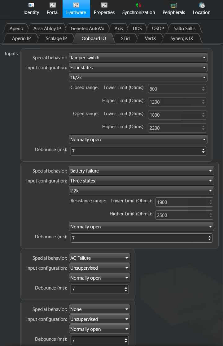Select the Properties tab icon
This screenshot has height=346, width=223.
(x=104, y=5)
